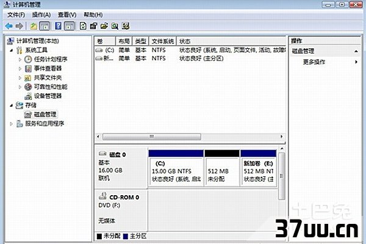The image size is (366, 244).
Task: Select 可靠性和性能 in the tree
Action: coord(51,87)
